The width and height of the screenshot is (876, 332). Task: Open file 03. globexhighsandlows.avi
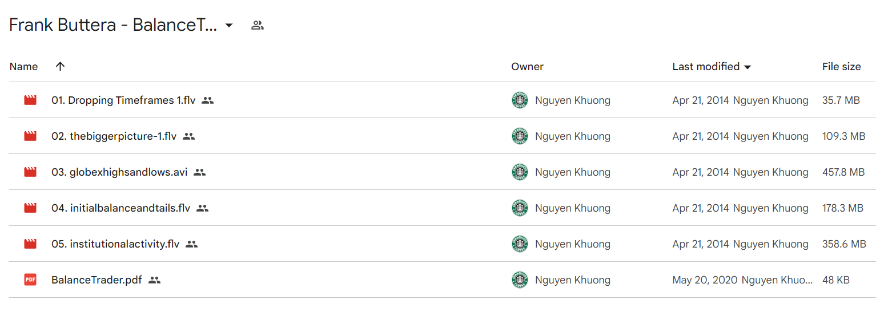tap(119, 172)
